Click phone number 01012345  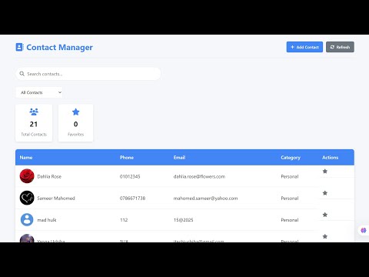(x=130, y=176)
